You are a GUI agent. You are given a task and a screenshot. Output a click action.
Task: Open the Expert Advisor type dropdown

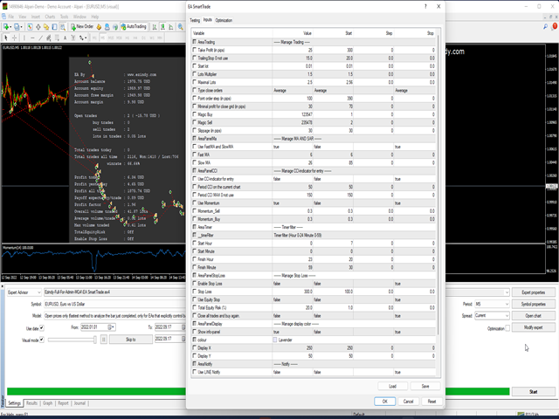click(24, 292)
